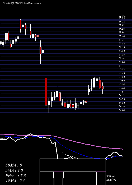Click the 9.55 price axis label
The width and height of the screenshot is (132, 185).
pyautogui.click(x=122, y=21)
